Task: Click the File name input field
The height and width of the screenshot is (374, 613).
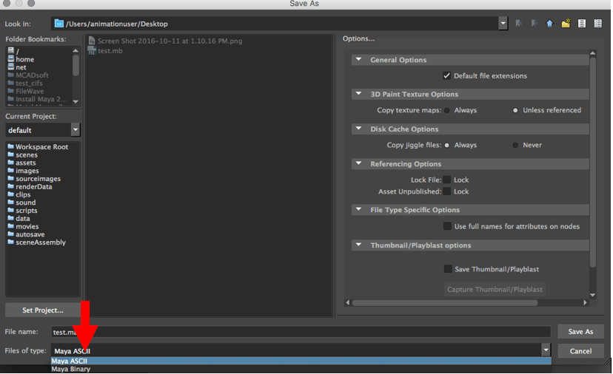Action: tap(301, 332)
